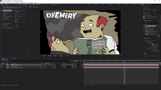Viewport: 161px width, 90px height.
Task: Select the Small Screen workspace
Action: coord(110,5)
